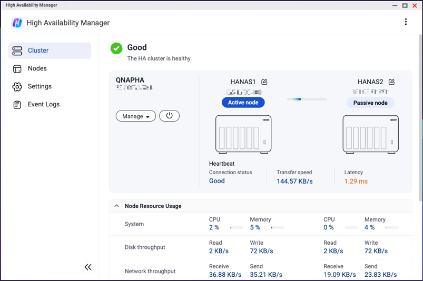Collapse the sidebar with double-chevron icon
423x281 pixels.
click(88, 267)
